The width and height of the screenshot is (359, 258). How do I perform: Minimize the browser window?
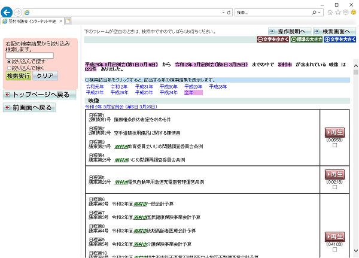[322, 5]
